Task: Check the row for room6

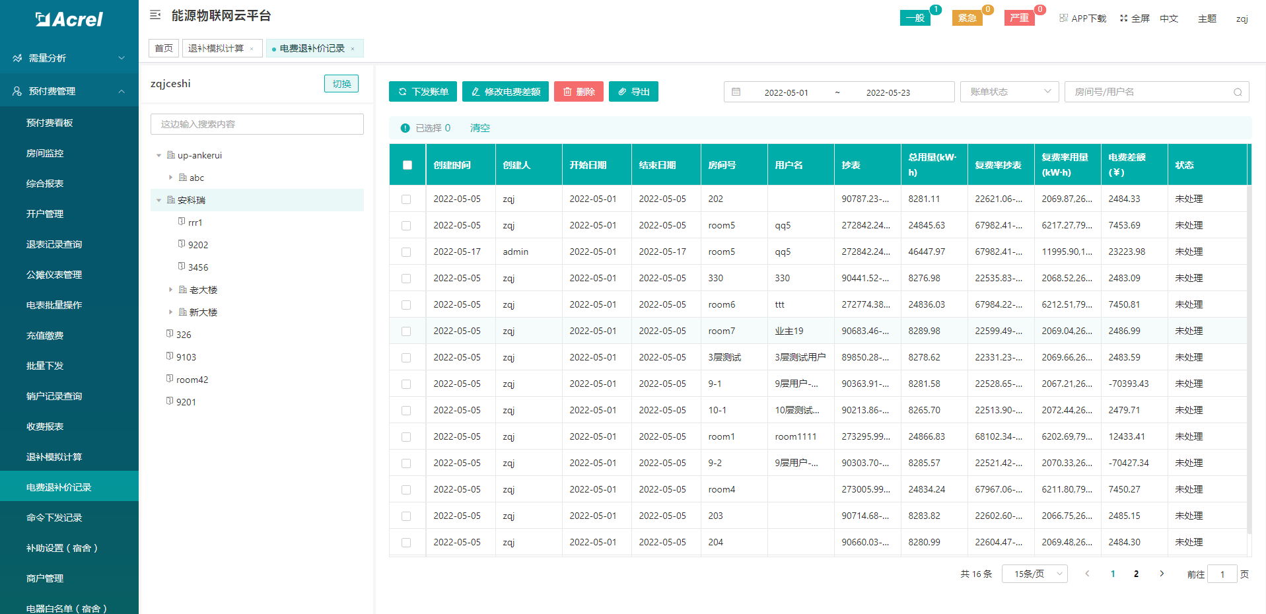Action: click(406, 305)
